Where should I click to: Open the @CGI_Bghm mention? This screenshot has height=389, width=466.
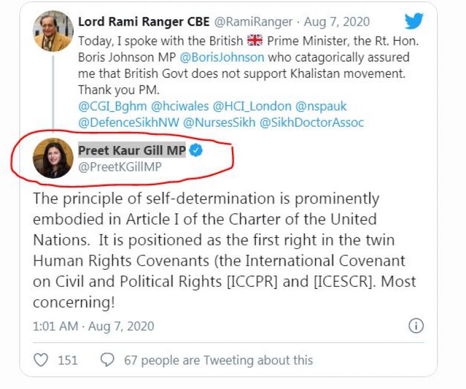click(111, 106)
